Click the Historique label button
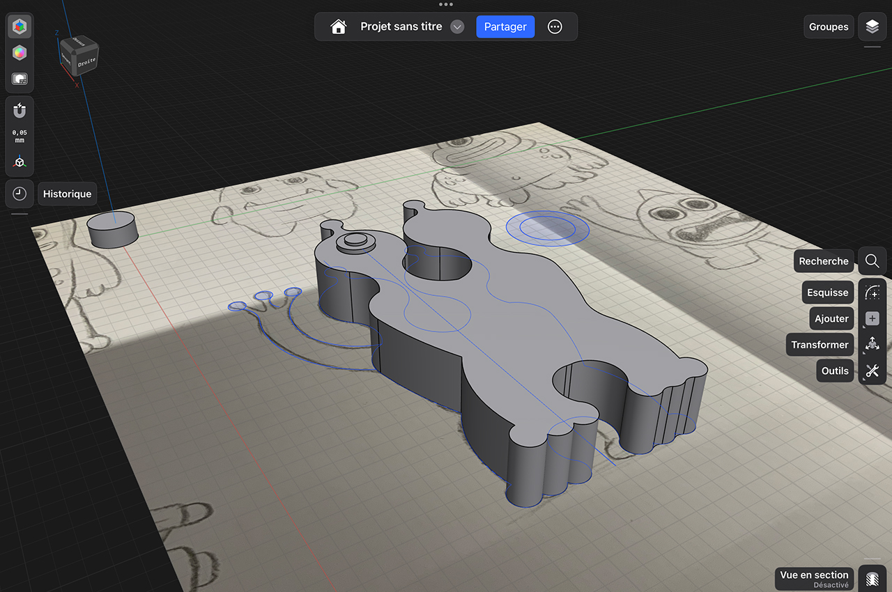This screenshot has width=892, height=592. pos(67,194)
